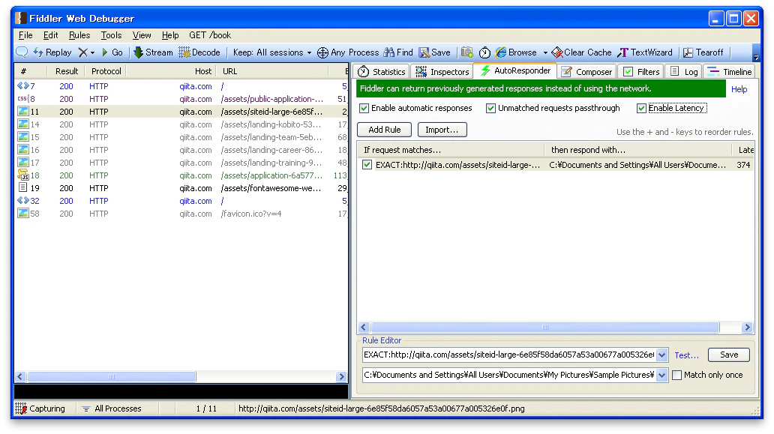
Task: Click the Import... button
Action: click(442, 130)
